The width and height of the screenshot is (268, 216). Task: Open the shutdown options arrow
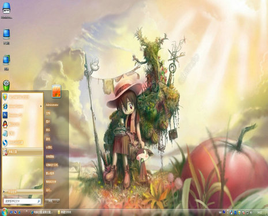coord(58,201)
